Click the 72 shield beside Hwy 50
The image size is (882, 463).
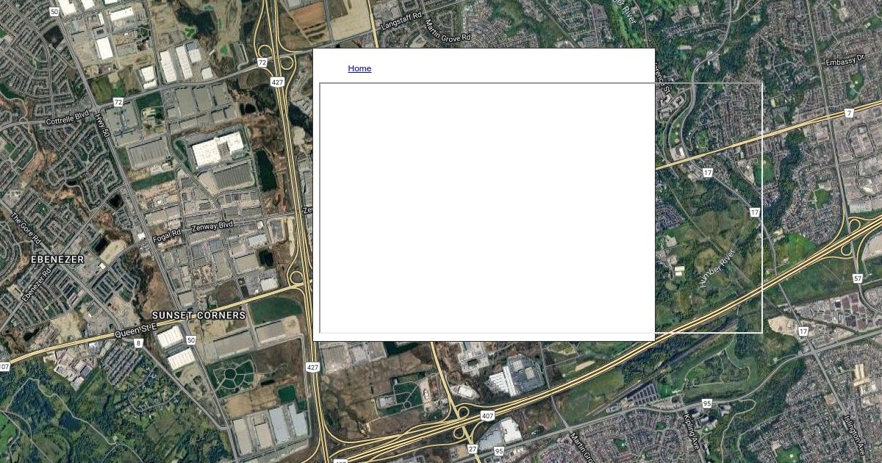click(x=118, y=101)
